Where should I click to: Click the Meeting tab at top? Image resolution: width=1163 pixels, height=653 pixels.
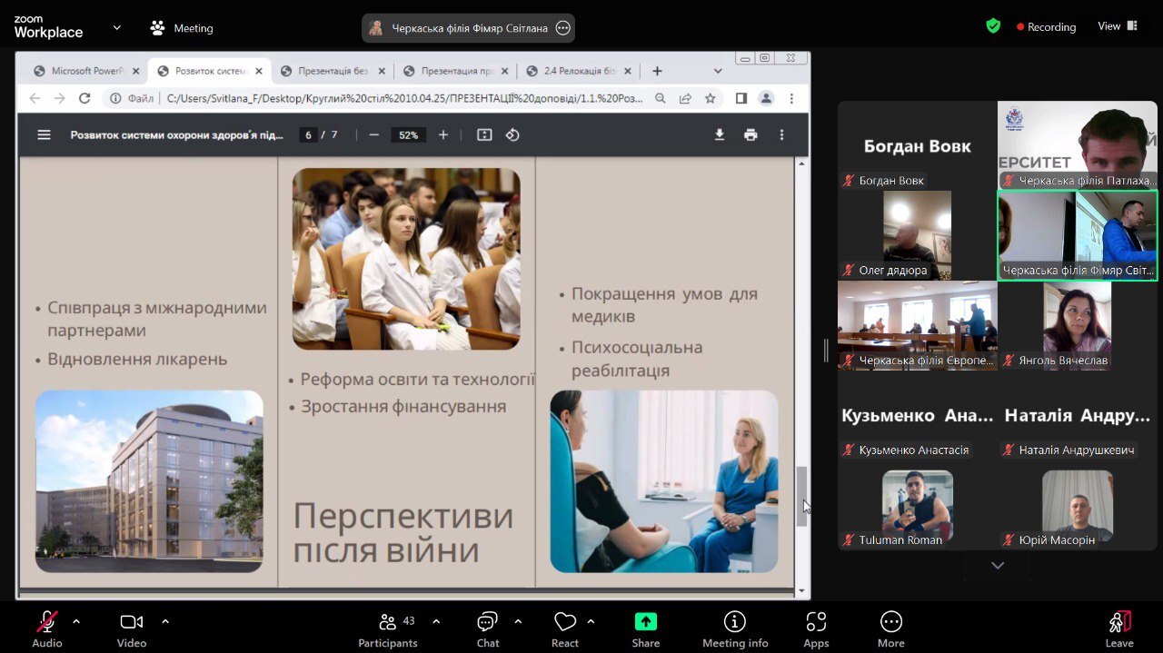click(x=182, y=28)
